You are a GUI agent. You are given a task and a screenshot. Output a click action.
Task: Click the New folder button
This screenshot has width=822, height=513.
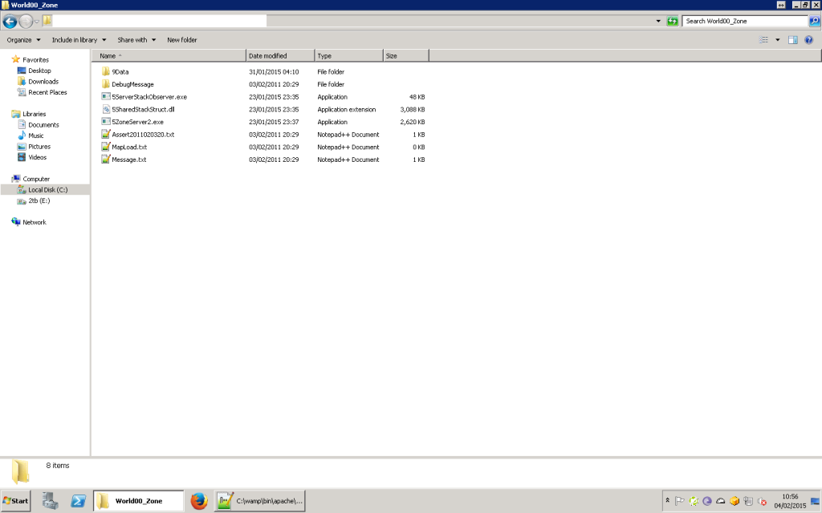[x=181, y=40]
